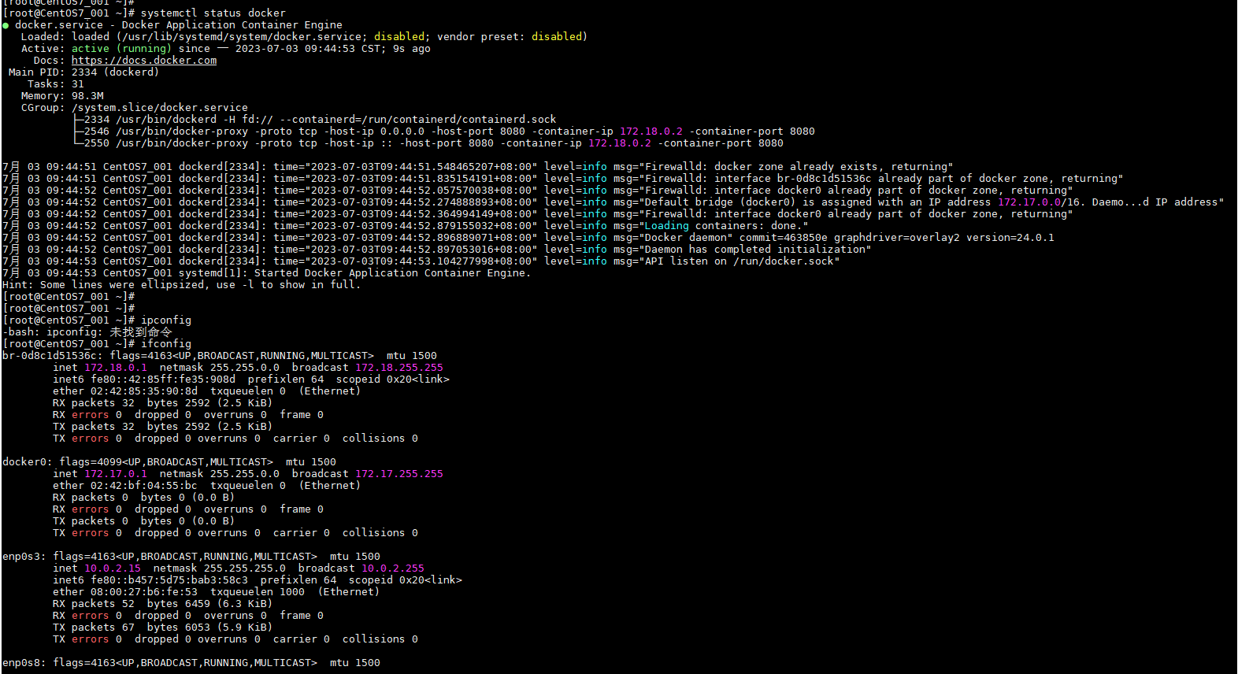
Task: Click the "API listen on /run/docker.sock" message
Action: 742,261
